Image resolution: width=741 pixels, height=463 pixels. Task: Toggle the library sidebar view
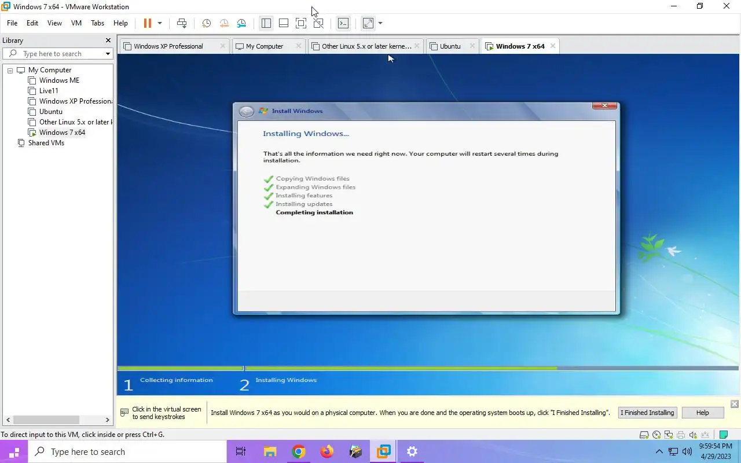point(266,23)
